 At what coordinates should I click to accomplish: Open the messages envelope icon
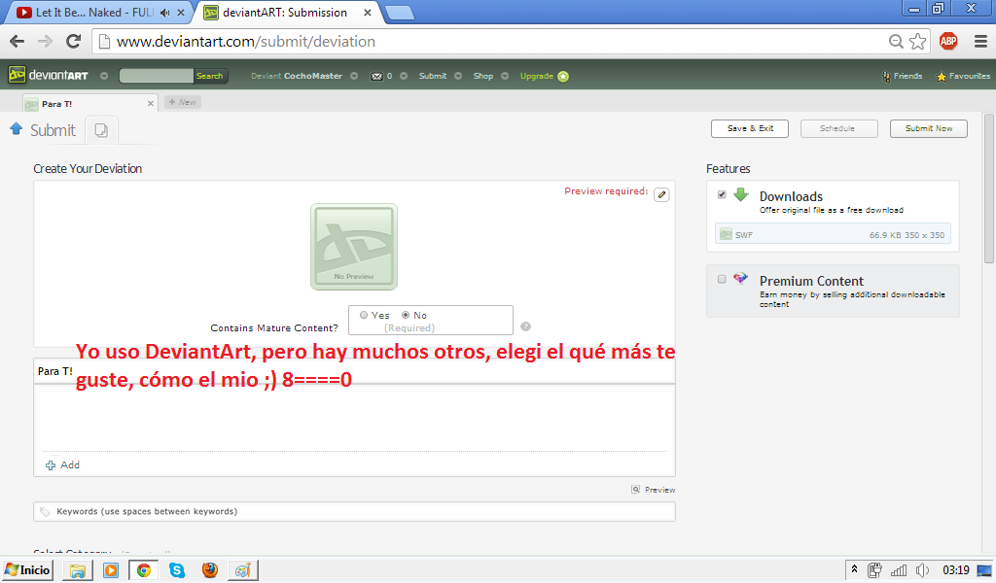pos(376,76)
